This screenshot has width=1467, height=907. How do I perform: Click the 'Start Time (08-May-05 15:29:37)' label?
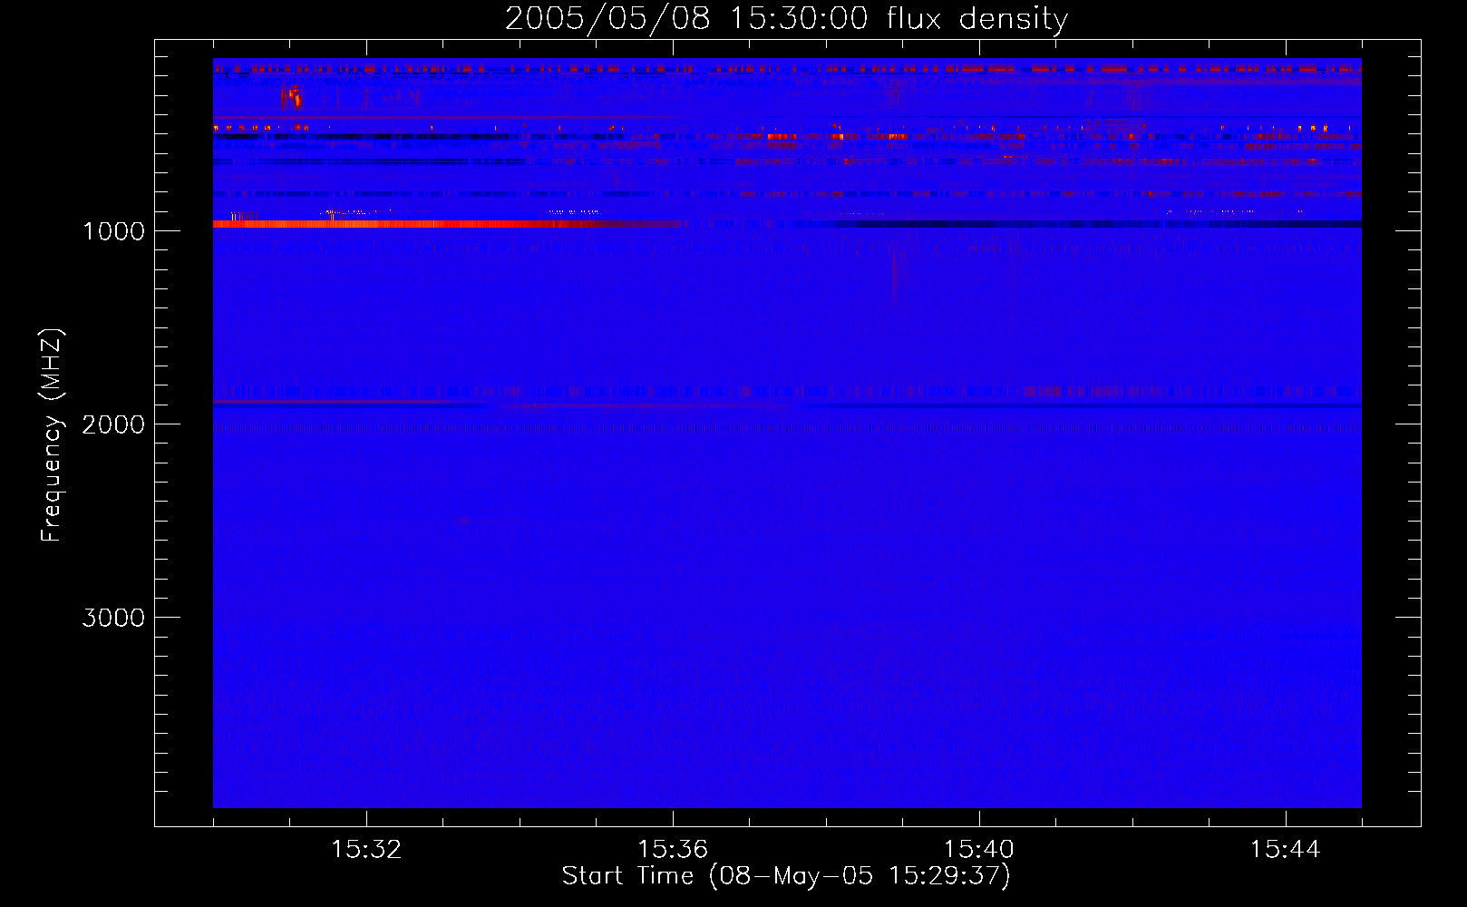(x=786, y=876)
